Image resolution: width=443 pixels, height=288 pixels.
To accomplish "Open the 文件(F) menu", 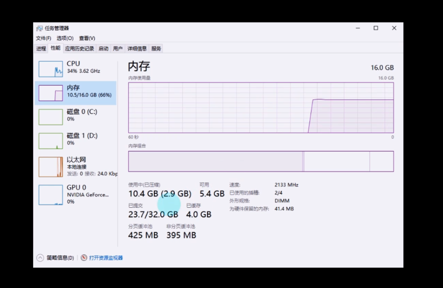I will tap(43, 38).
